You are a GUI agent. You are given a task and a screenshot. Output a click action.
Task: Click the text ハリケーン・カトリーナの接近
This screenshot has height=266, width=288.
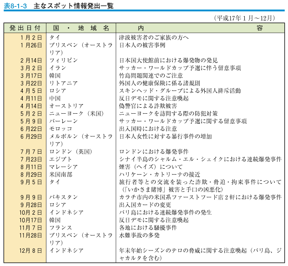pos(160,175)
